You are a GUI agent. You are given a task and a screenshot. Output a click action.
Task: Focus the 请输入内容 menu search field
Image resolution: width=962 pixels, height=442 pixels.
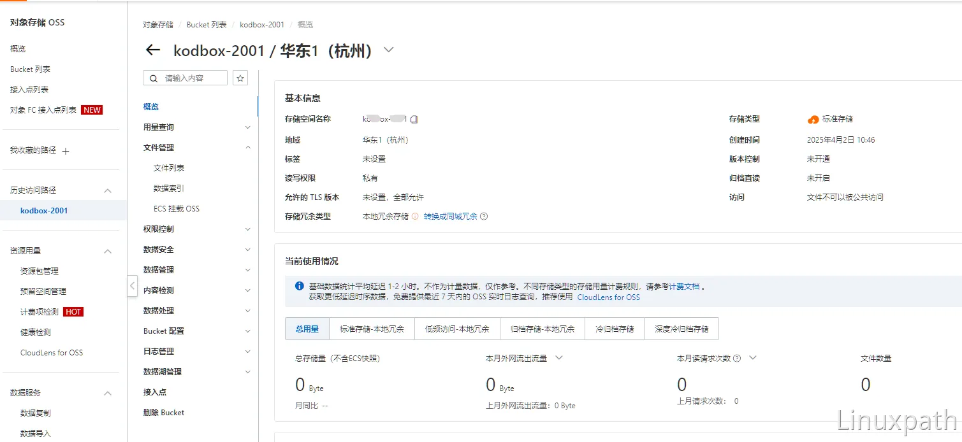pos(185,78)
